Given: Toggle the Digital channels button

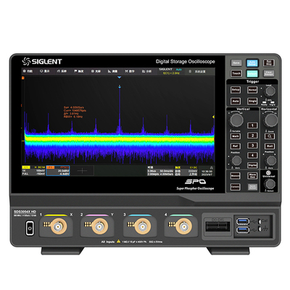Looking at the screenshot, I should (252, 165).
